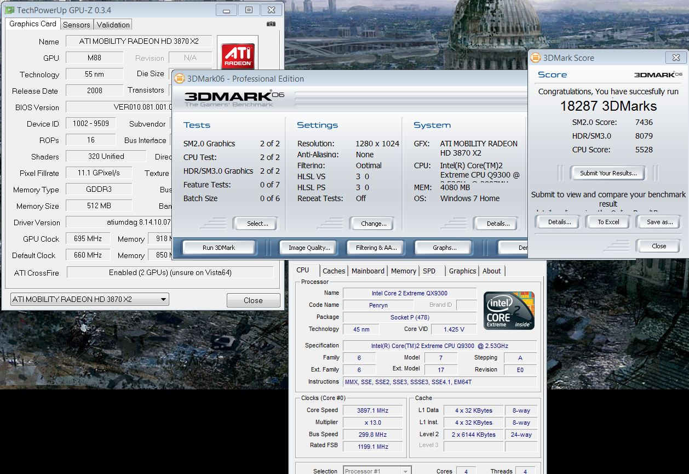Click the Technology 45 nm value in CPU-Z
Screen dimensions: 689x474
(x=361, y=329)
